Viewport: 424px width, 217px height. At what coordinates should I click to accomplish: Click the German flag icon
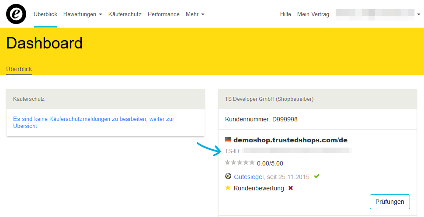(228, 140)
